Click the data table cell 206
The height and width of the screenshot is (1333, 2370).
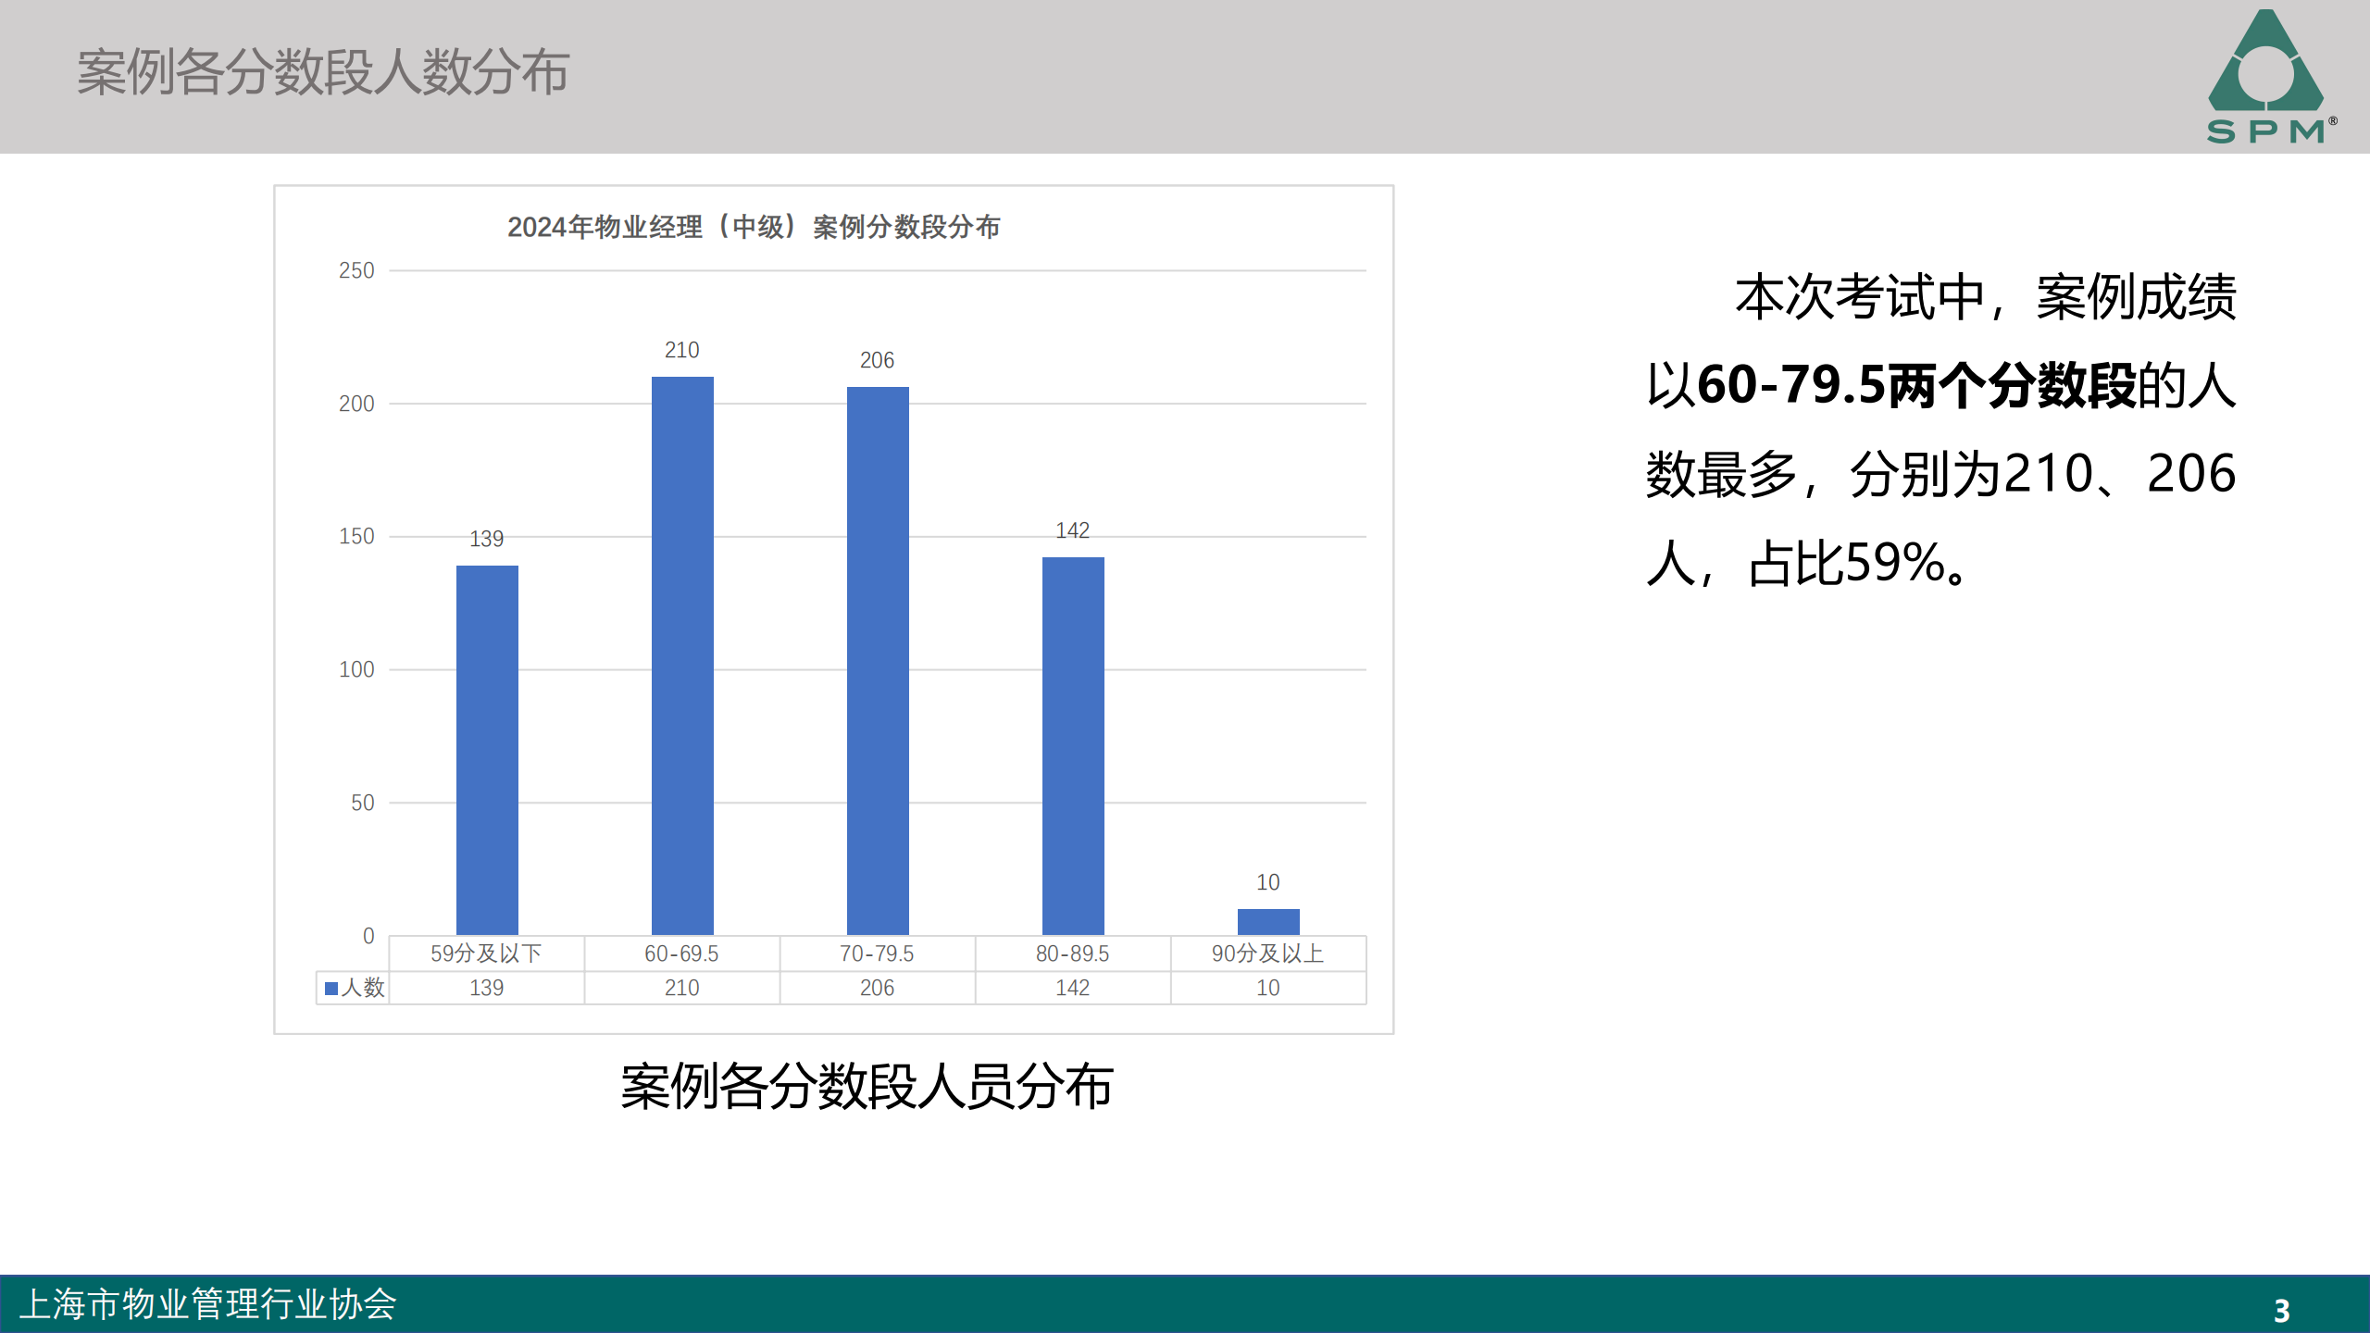pos(878,988)
